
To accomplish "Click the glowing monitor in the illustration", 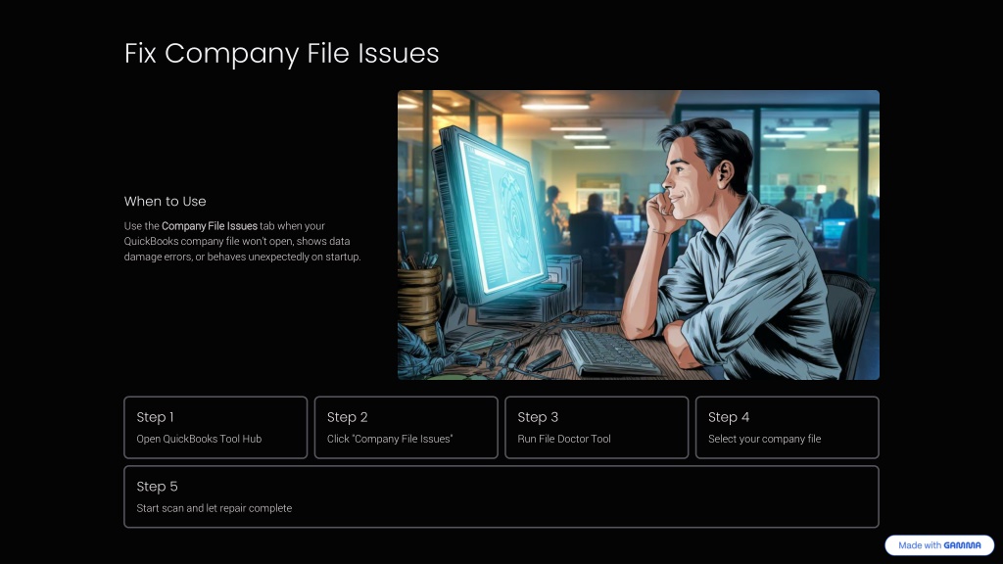I will tap(493, 214).
